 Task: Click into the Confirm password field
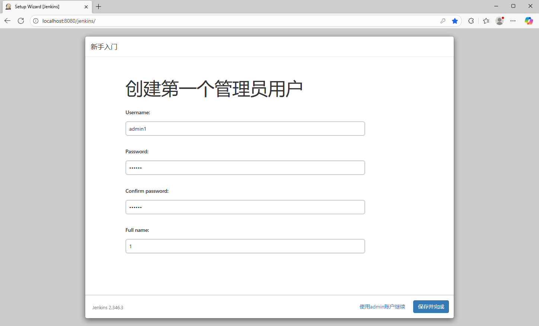245,207
